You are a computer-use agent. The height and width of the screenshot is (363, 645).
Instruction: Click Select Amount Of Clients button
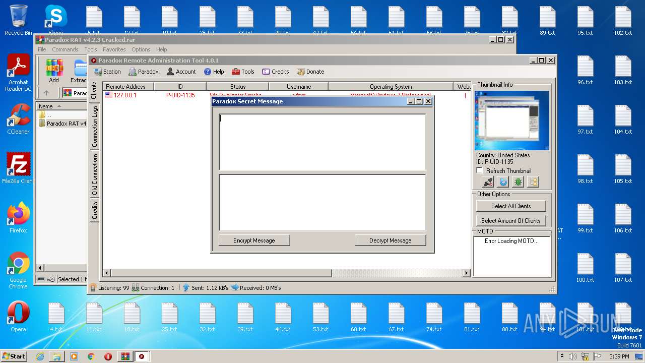[511, 220]
